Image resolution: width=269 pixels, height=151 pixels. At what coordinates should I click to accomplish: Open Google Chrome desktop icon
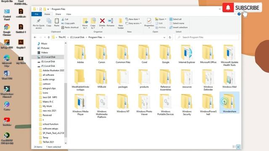click(x=7, y=30)
